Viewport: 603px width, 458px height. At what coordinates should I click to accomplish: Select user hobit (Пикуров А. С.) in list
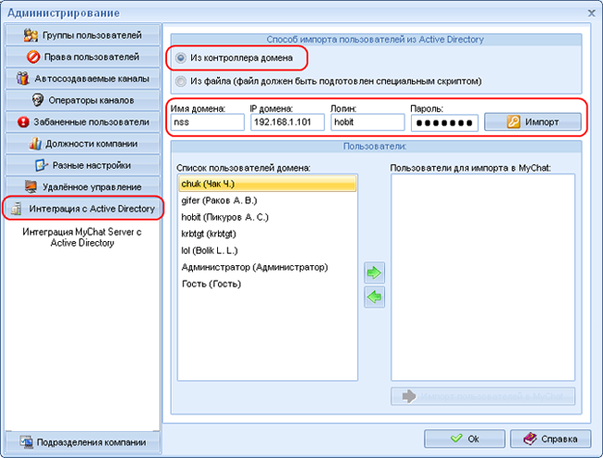click(x=266, y=218)
